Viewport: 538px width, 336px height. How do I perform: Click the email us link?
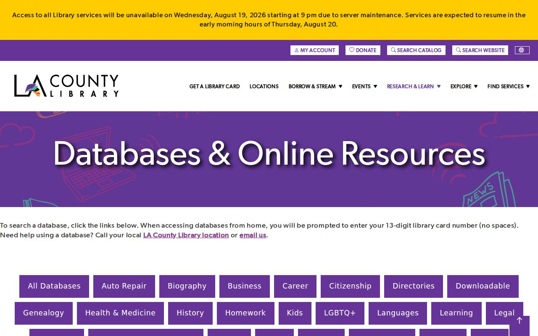coord(253,235)
